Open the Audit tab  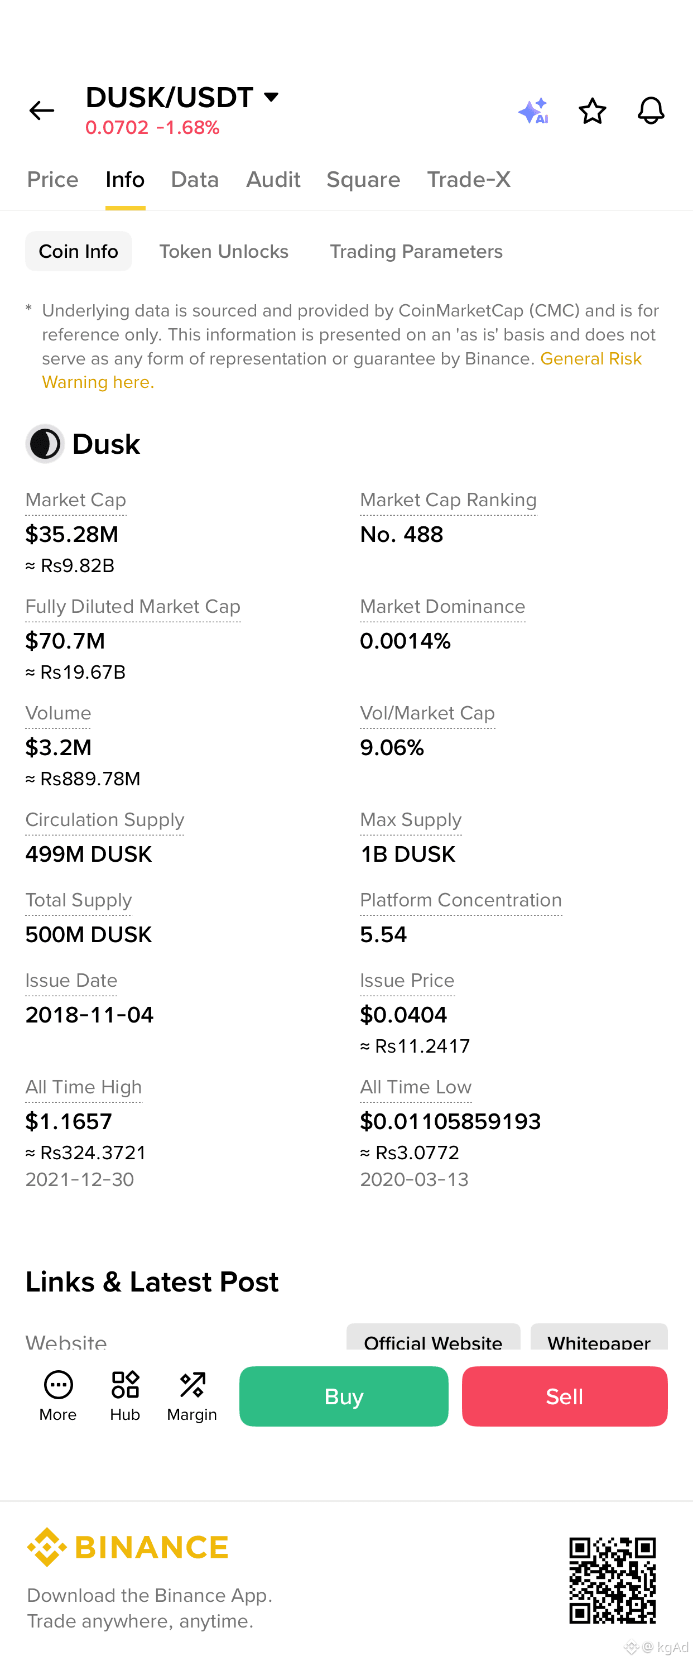[x=273, y=179]
